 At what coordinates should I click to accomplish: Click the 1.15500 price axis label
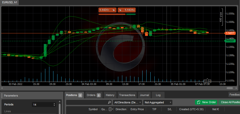point(230,14)
